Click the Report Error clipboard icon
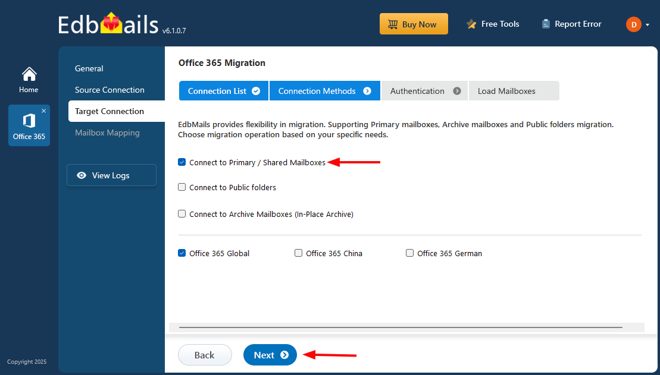This screenshot has width=660, height=375. pyautogui.click(x=546, y=24)
